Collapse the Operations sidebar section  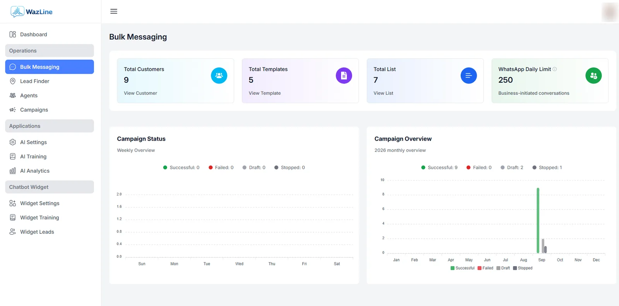[x=50, y=51]
